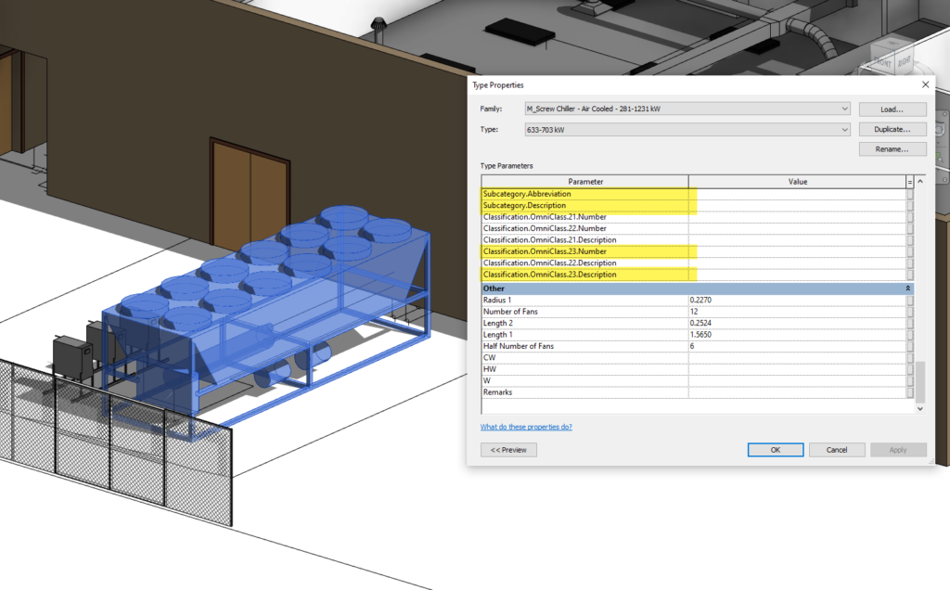Click the Half Number of Fans parameter name
This screenshot has width=950, height=590.
pyautogui.click(x=518, y=346)
